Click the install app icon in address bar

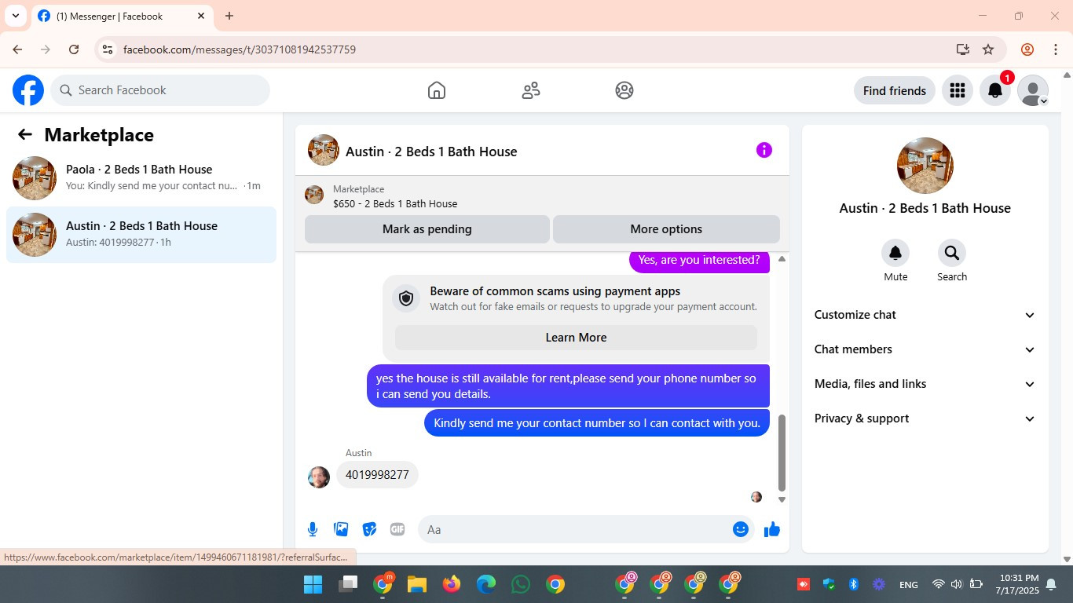tap(963, 49)
